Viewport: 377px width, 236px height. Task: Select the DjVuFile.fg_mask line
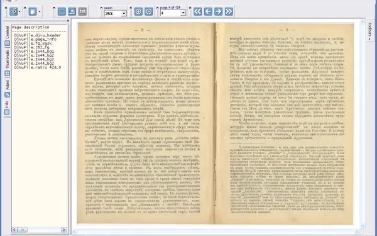pos(33,43)
